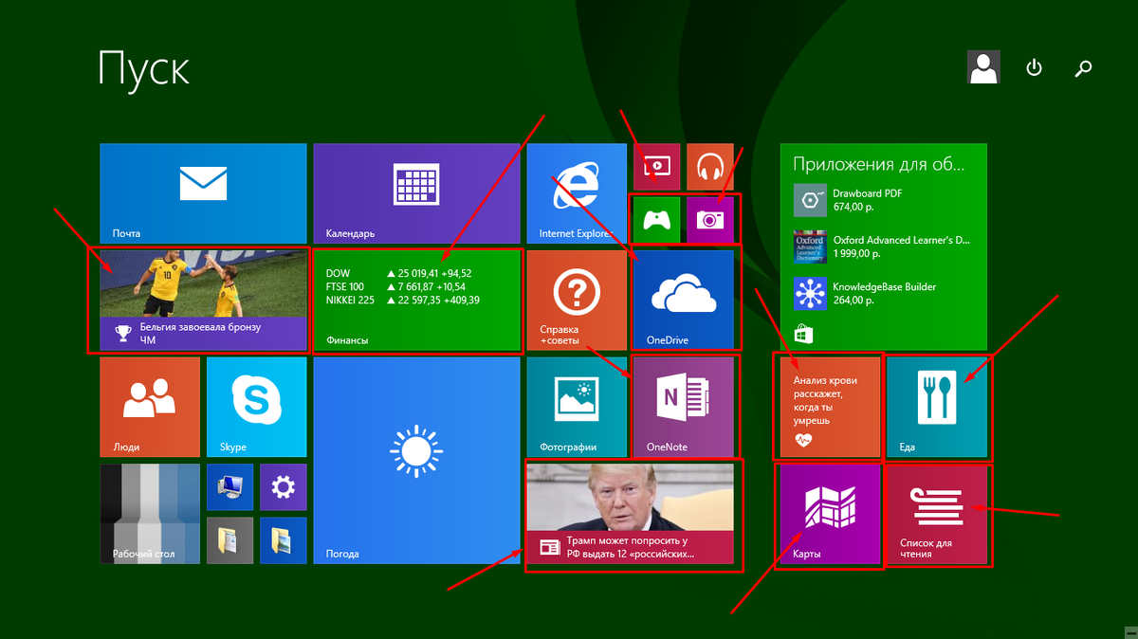
Task: Open the Почта mail tile
Action: tap(203, 193)
